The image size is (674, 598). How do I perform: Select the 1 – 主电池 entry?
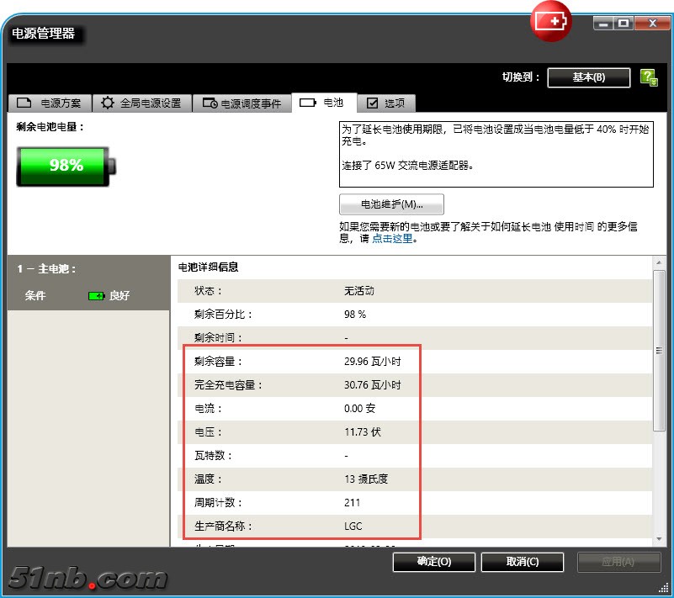(x=46, y=269)
